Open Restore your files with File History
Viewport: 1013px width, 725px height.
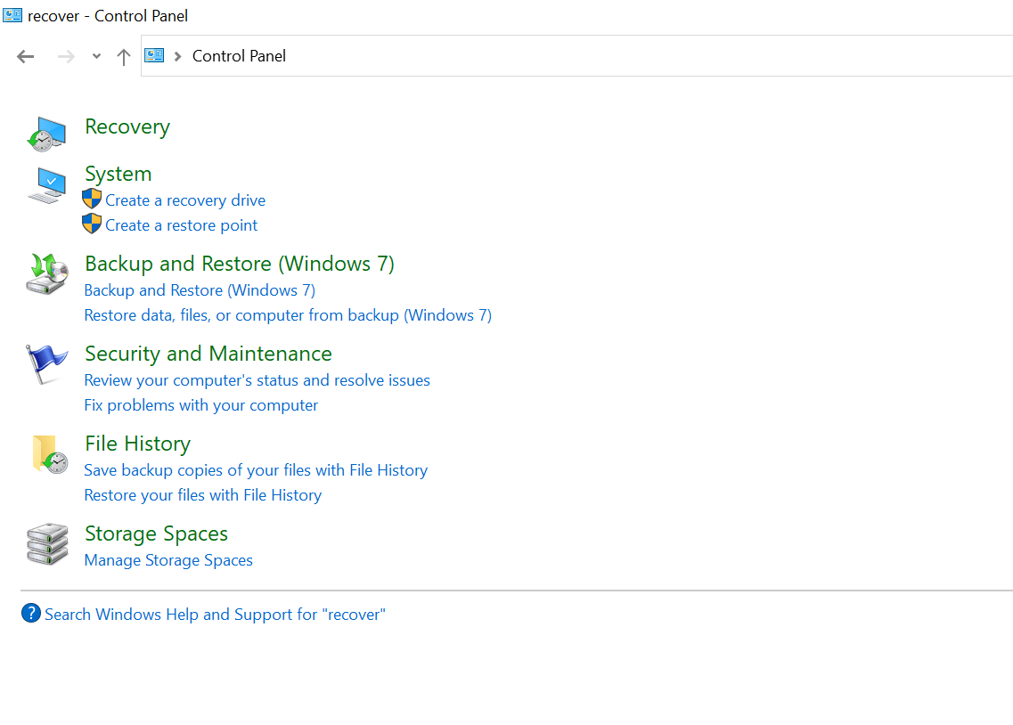[202, 495]
